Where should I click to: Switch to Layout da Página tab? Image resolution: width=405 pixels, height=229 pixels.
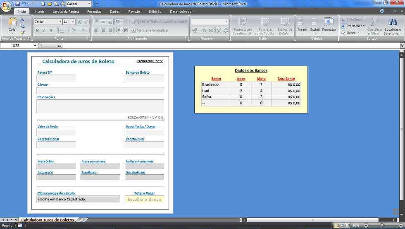point(66,12)
